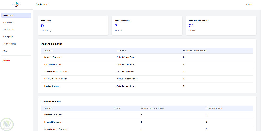This screenshot has width=261, height=131.
Task: Click TechCore Solutions company cell
Action: pos(125,72)
